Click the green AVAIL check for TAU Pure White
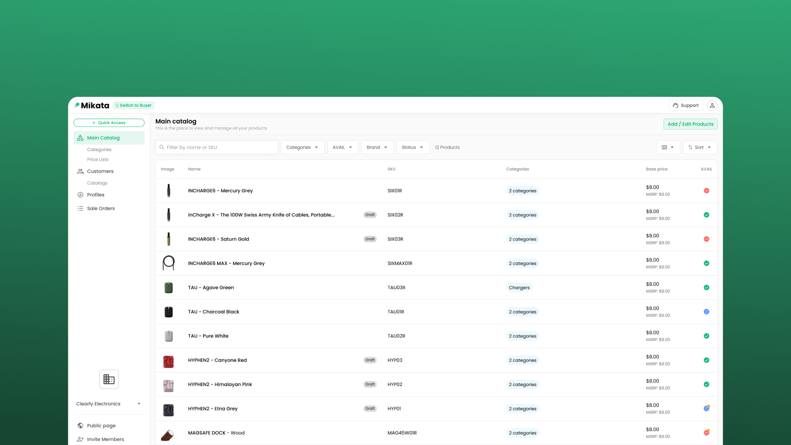This screenshot has width=791, height=445. [x=707, y=336]
